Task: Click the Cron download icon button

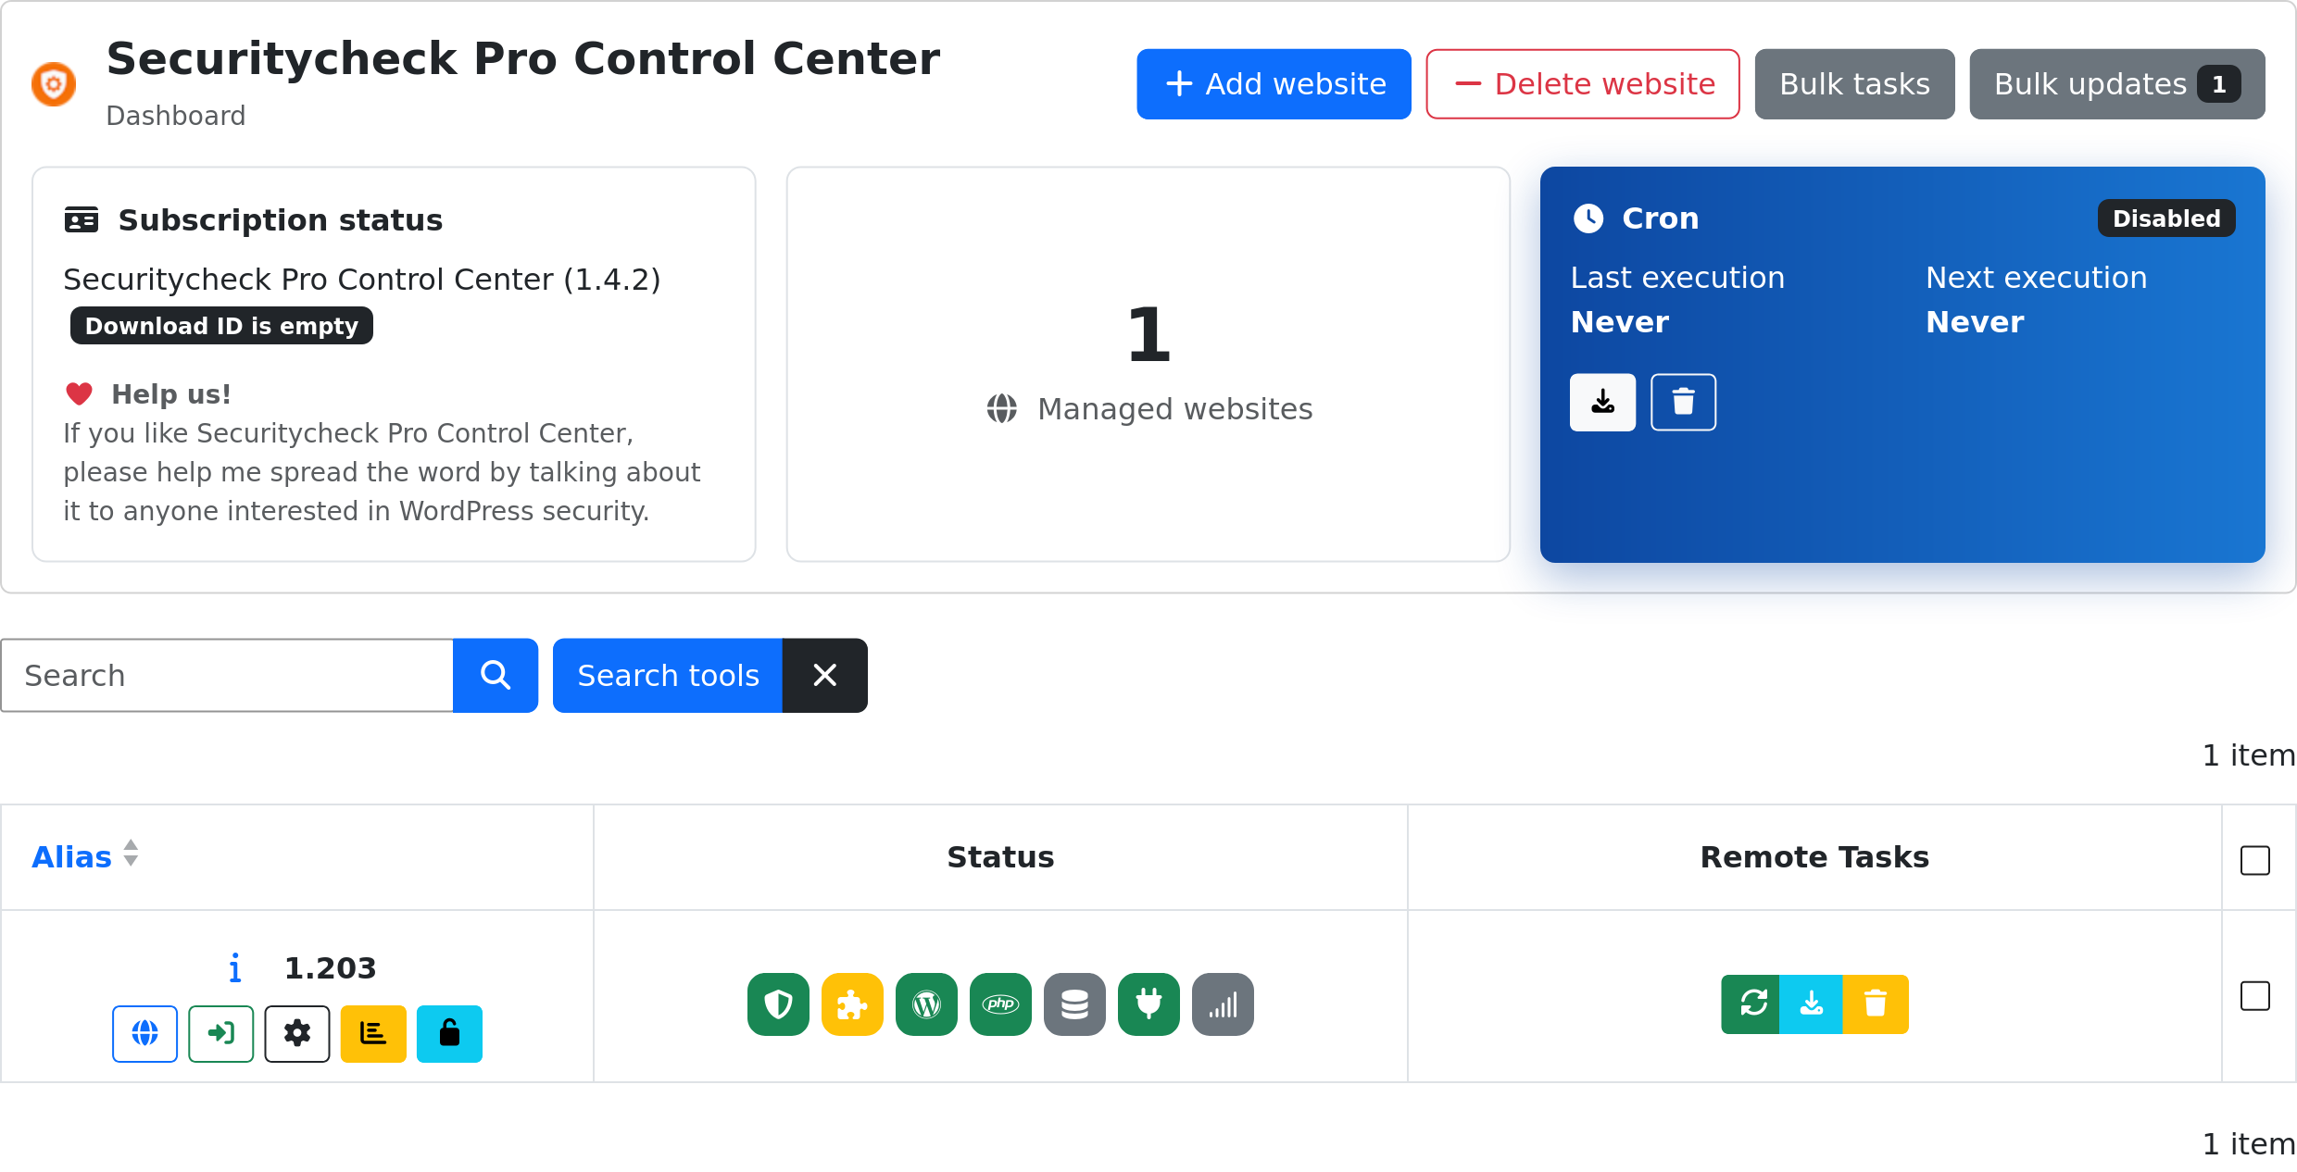Action: (1602, 402)
